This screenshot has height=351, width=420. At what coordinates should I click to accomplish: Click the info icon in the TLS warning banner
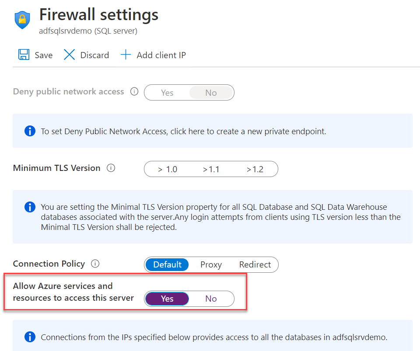[30, 207]
